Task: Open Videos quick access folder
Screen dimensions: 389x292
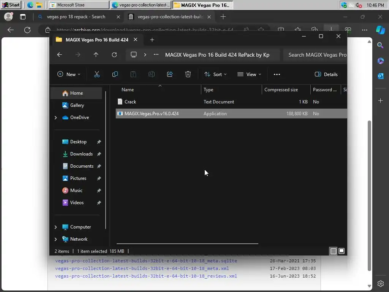Action: tap(77, 203)
